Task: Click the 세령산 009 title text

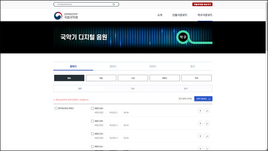Action: pyautogui.click(x=99, y=121)
